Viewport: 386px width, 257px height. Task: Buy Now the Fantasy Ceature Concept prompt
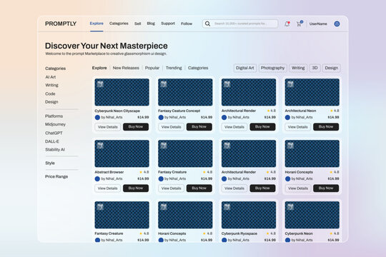pos(199,126)
